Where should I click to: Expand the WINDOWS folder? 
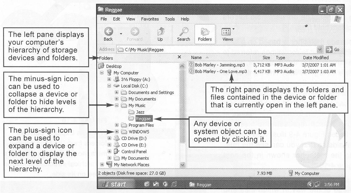pos(116,131)
